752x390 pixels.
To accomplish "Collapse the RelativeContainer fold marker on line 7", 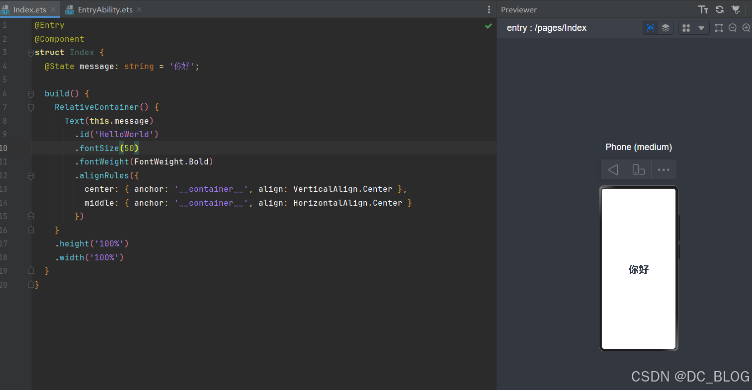I will (31, 107).
